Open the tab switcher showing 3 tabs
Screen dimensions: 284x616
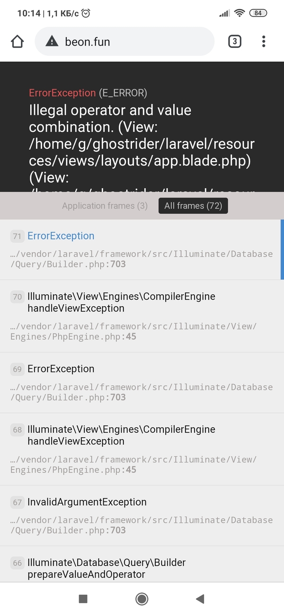click(x=234, y=42)
